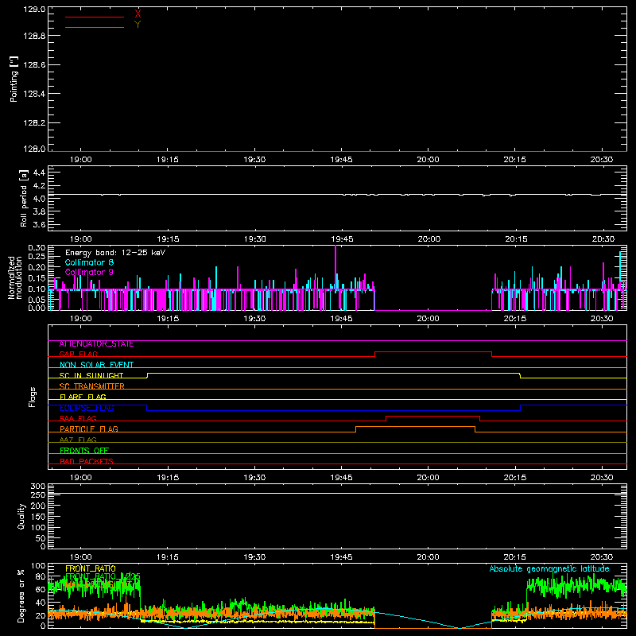Image resolution: width=636 pixels, height=636 pixels.
Task: Click the Flags axis title
Action: pos(33,397)
